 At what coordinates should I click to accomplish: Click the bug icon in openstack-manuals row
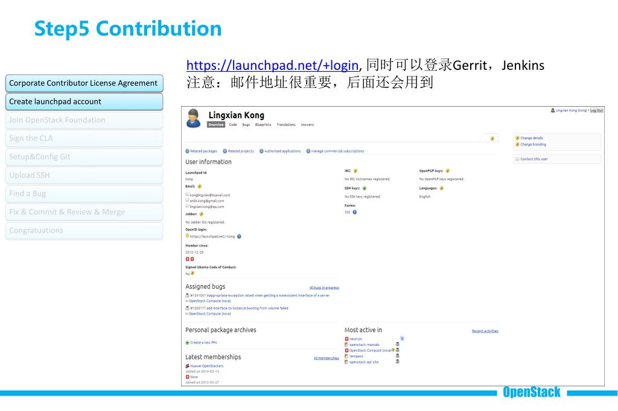tap(397, 344)
